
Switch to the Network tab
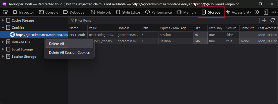pyautogui.click(x=100, y=12)
